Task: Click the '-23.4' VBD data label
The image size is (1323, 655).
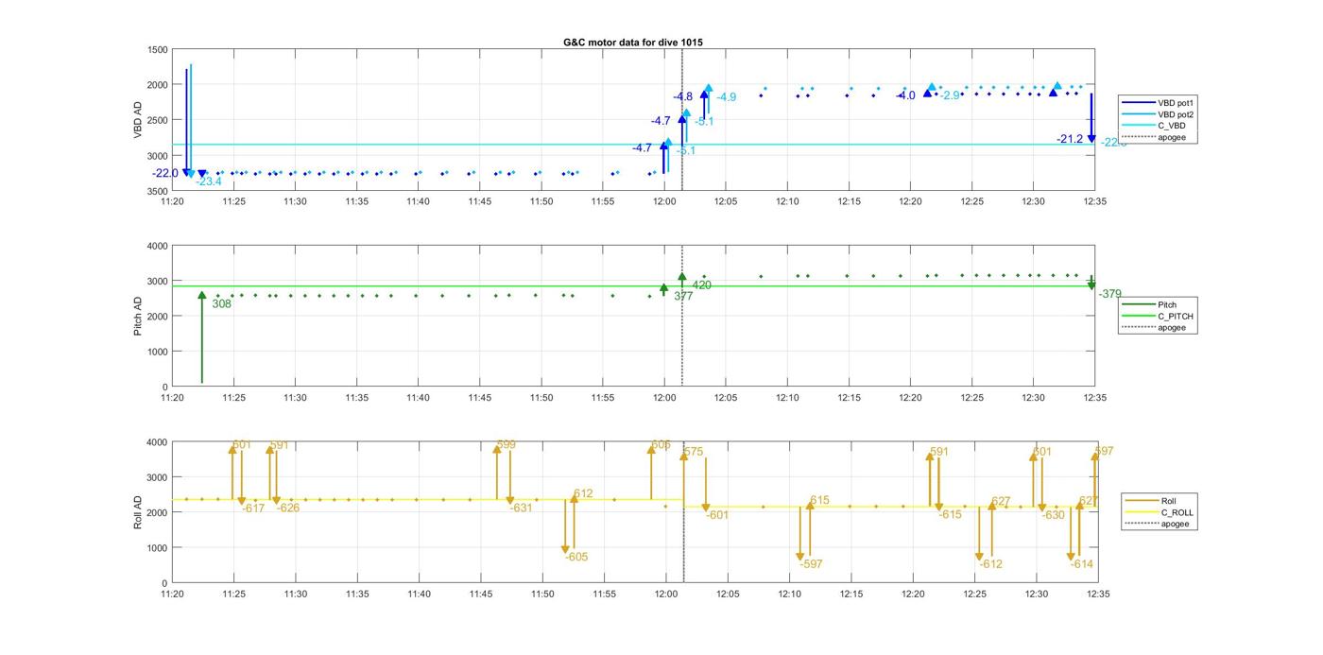Action: click(x=209, y=181)
